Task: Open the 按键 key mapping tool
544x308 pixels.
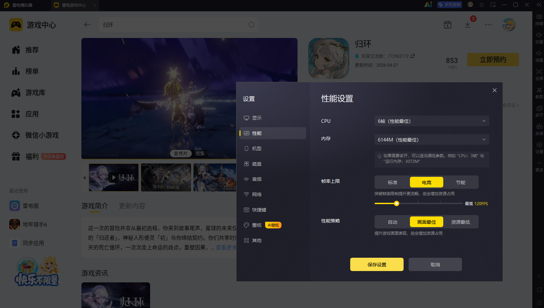Action: (539, 20)
